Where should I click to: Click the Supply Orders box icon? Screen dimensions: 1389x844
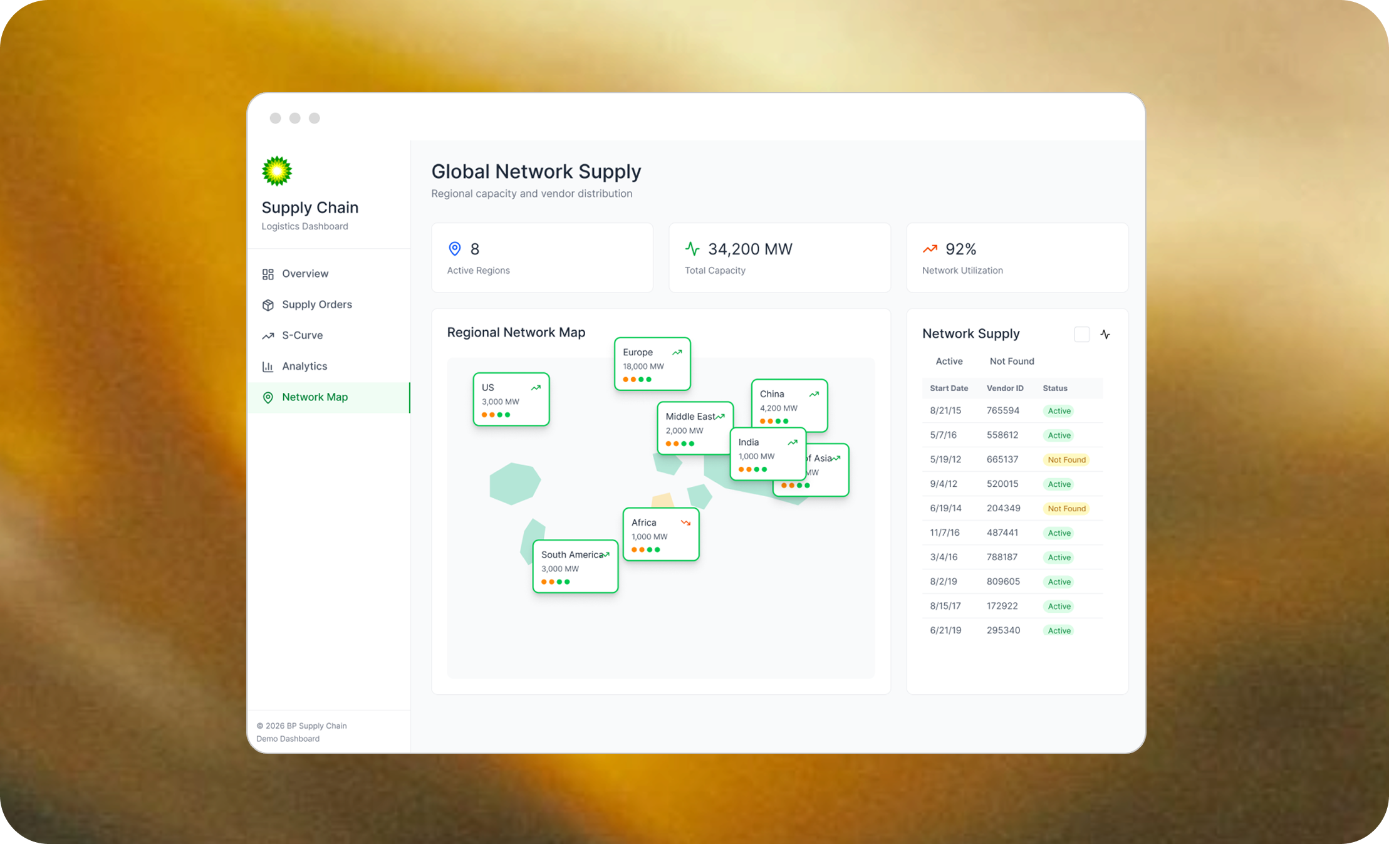point(268,305)
